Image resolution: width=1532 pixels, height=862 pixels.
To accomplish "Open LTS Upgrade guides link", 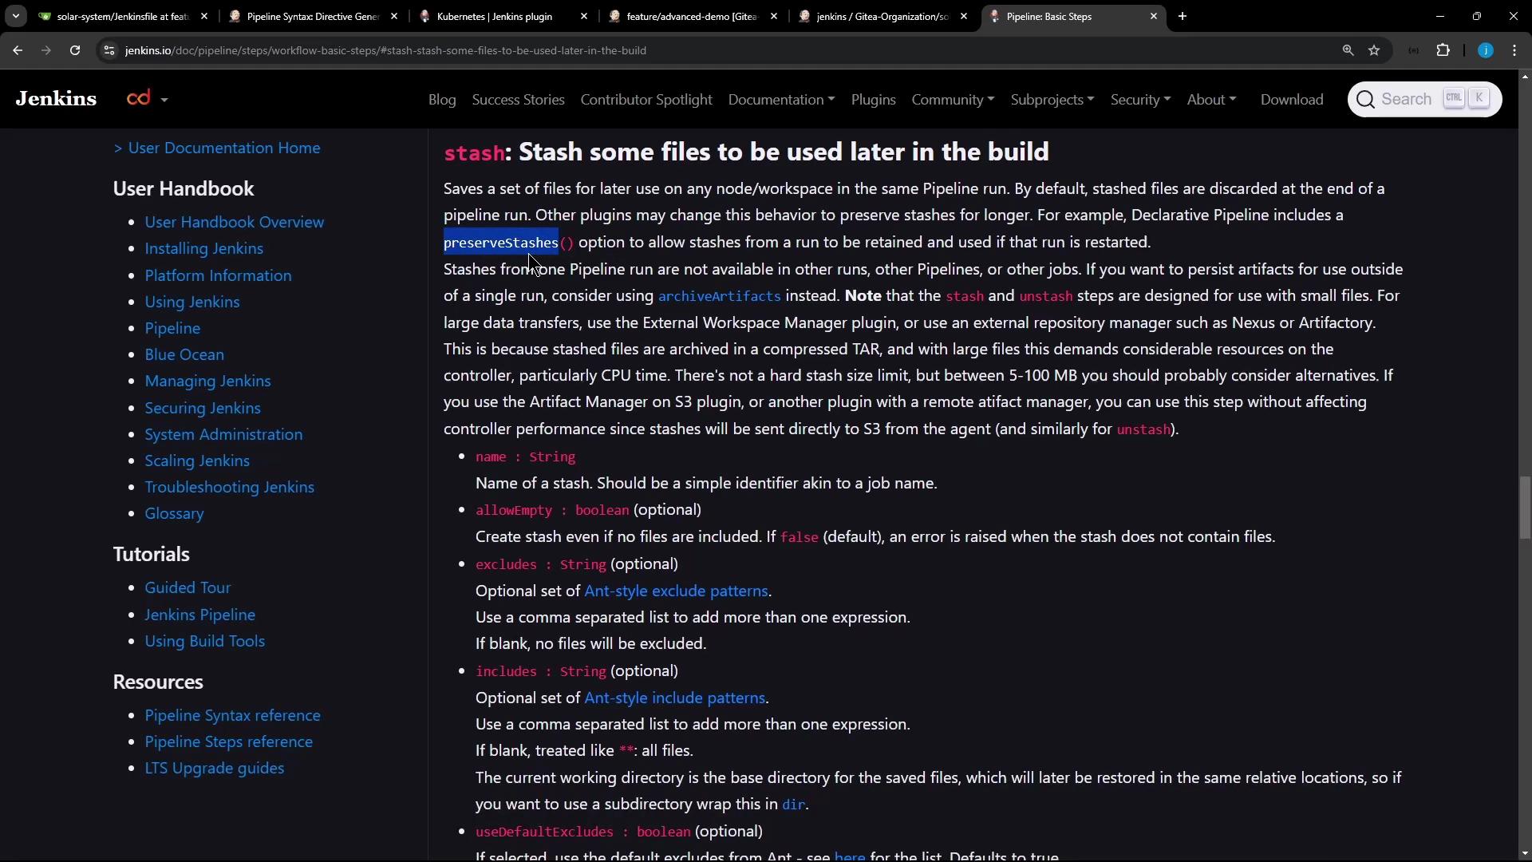I will point(214,768).
